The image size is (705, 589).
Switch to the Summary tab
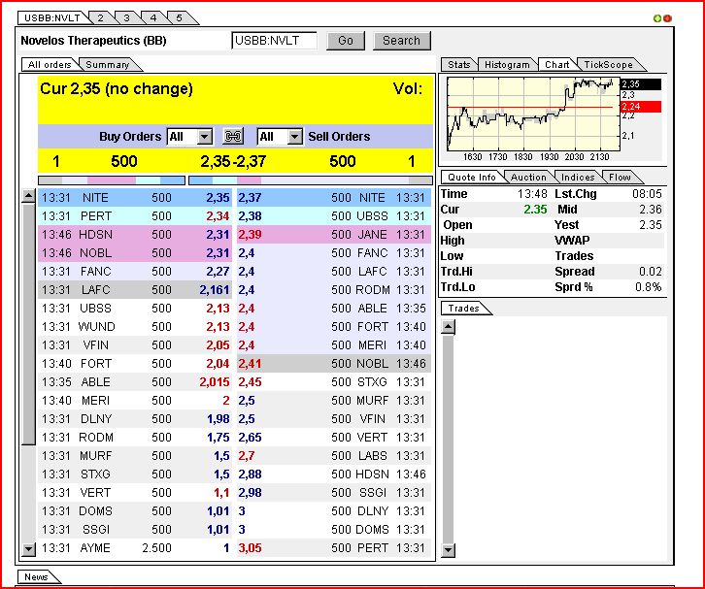pyautogui.click(x=107, y=65)
